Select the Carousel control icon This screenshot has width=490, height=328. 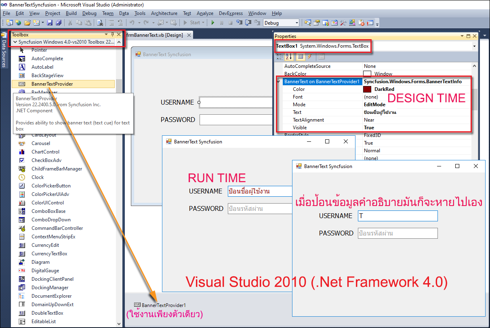pos(22,143)
